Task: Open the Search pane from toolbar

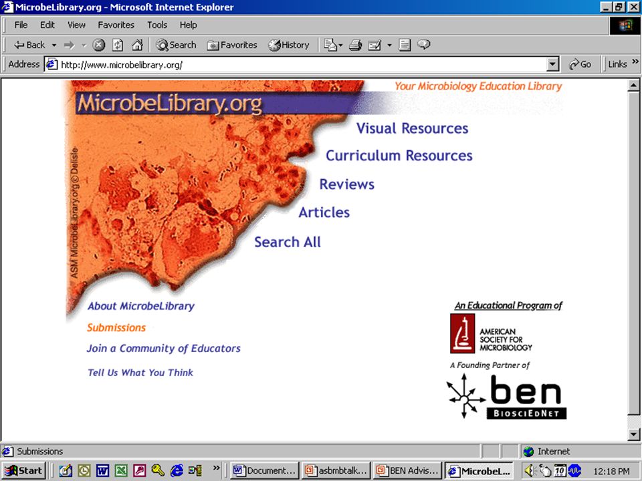Action: click(176, 45)
